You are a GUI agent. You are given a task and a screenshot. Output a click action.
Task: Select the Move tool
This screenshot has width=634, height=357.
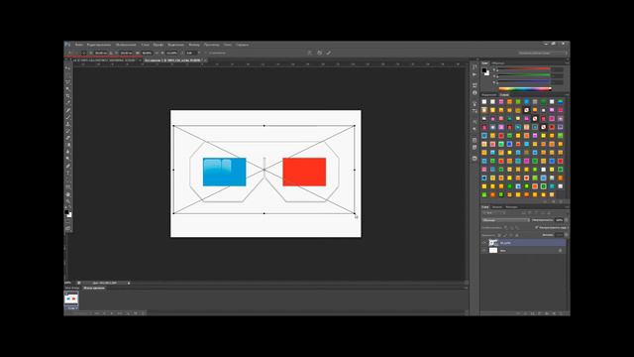[67, 68]
